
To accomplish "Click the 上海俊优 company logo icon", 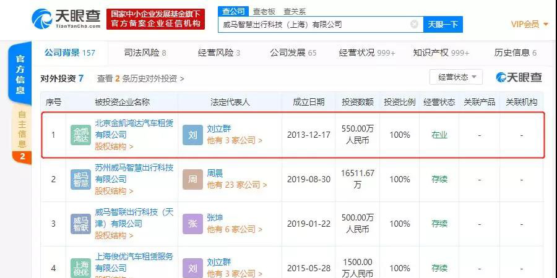I will click(x=80, y=267).
